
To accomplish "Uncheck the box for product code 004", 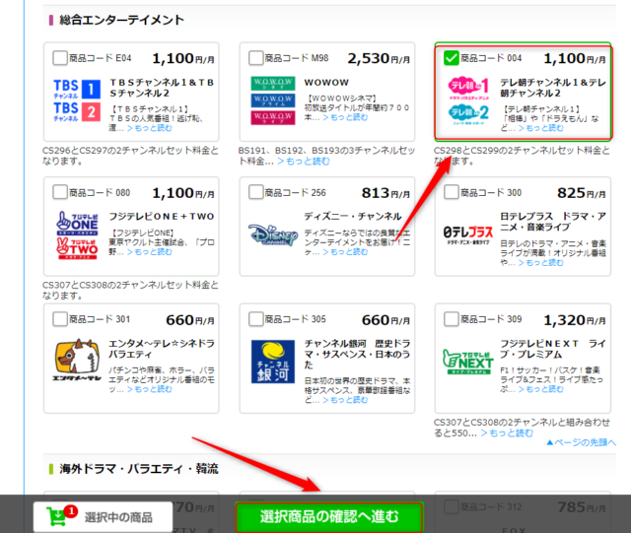I will [452, 58].
